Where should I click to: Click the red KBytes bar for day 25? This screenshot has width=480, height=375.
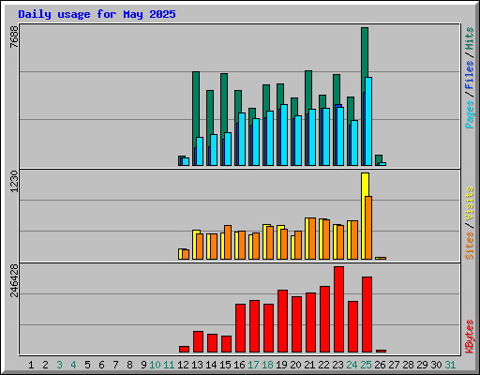pyautogui.click(x=367, y=314)
